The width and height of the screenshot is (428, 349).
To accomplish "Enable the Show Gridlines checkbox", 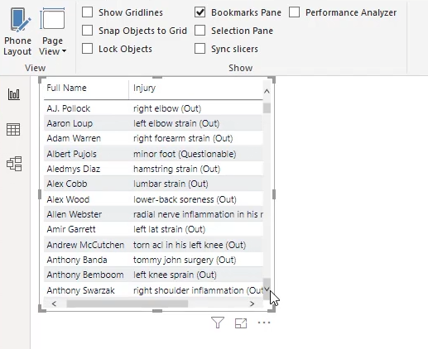I will click(x=87, y=12).
